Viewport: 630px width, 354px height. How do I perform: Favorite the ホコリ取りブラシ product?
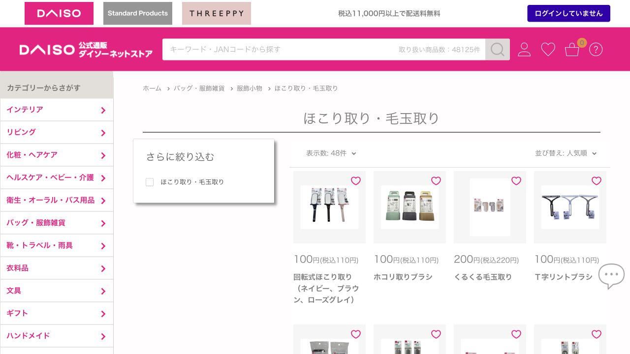pos(436,181)
